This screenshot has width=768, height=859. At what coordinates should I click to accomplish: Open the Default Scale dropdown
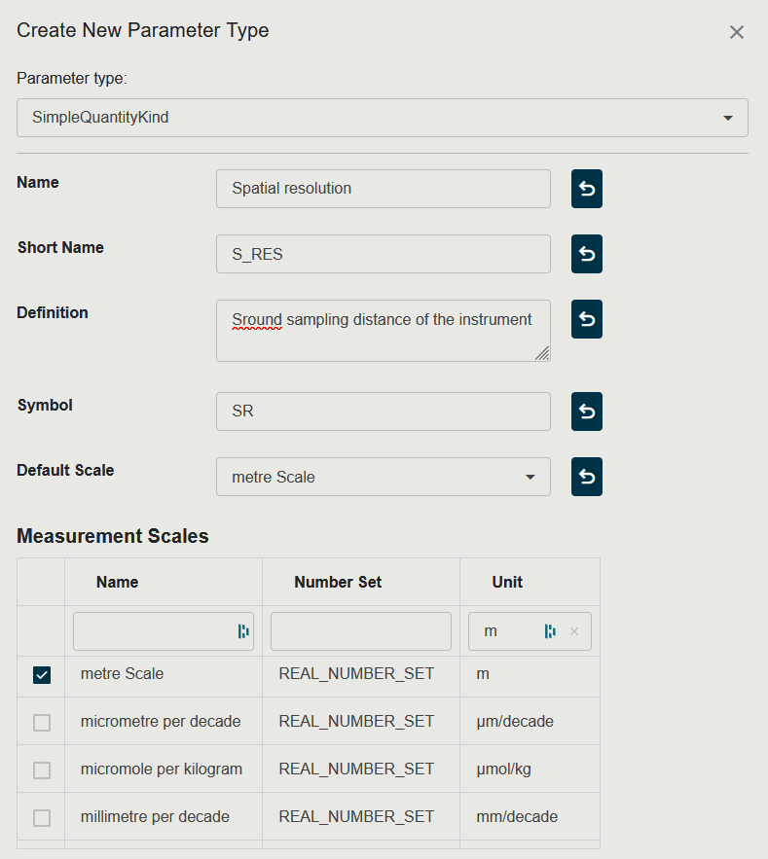384,477
